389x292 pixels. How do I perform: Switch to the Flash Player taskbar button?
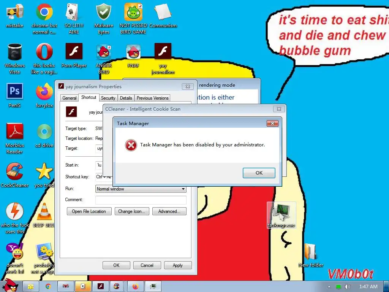(100, 287)
